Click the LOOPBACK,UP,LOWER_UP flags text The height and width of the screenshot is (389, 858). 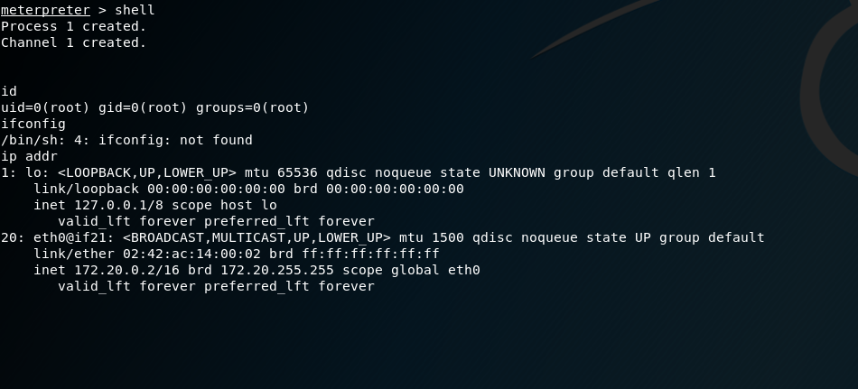coord(147,173)
